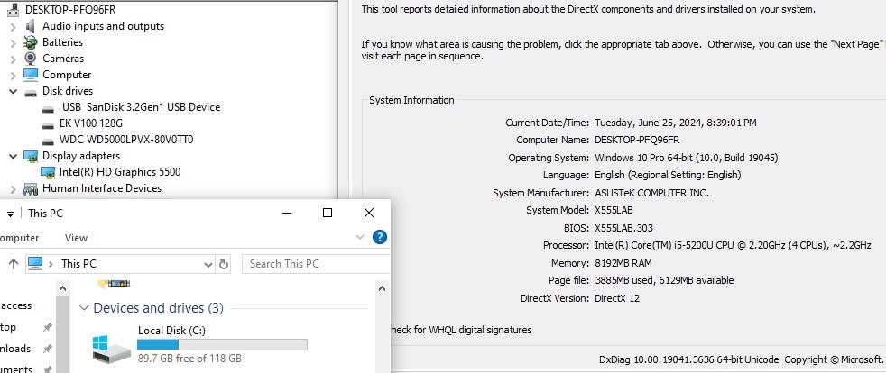
Task: Collapse the Disk drives tree node
Action: pos(13,91)
